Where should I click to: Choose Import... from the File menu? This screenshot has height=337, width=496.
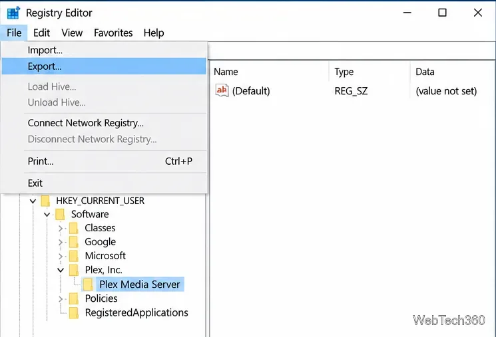104,51
